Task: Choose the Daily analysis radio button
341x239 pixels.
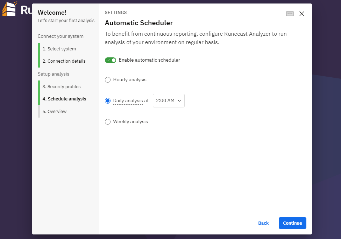Action: tap(108, 101)
